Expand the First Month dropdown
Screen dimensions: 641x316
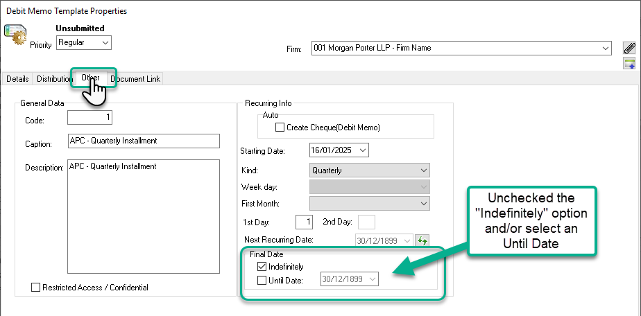(x=370, y=203)
